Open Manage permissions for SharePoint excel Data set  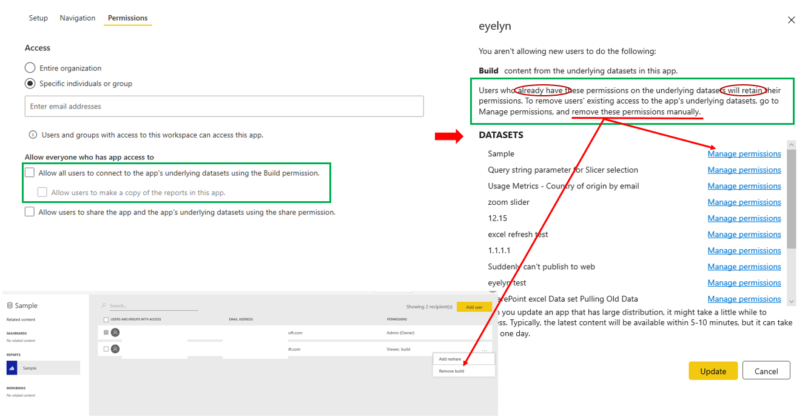pyautogui.click(x=744, y=299)
